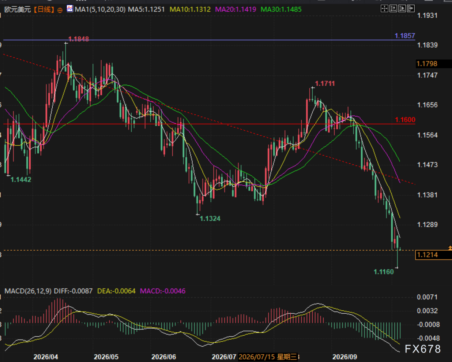The height and width of the screenshot is (362, 452).
Task: Click the 1.1442 low annotation
Action: coord(21,180)
